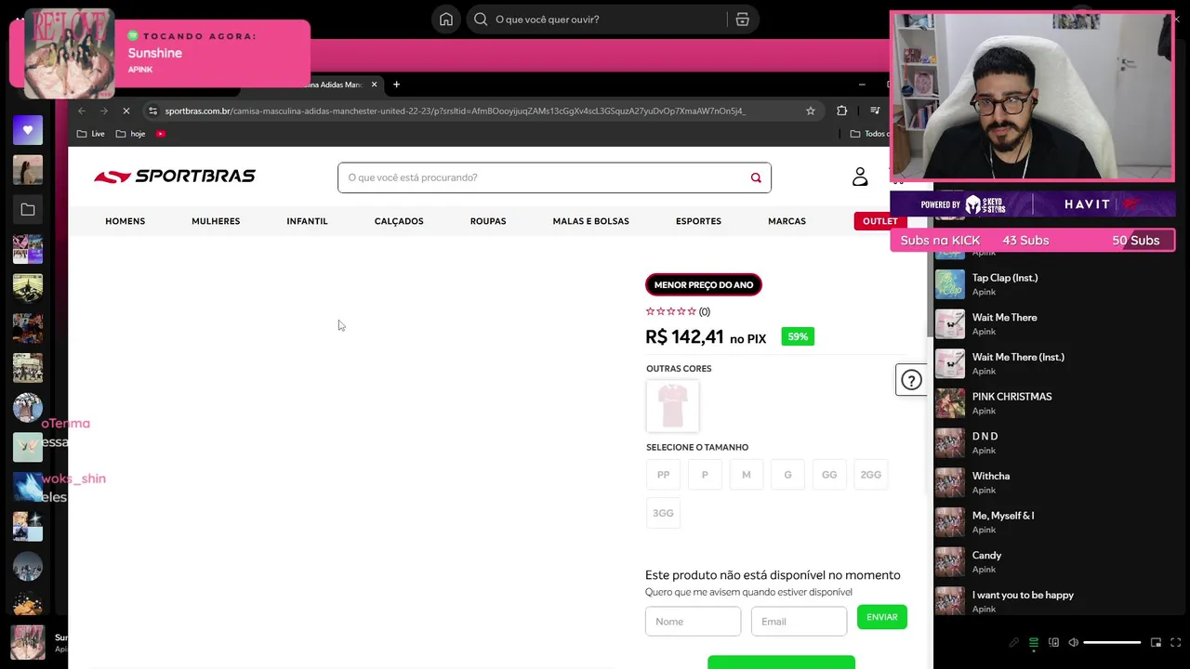Go to Spotify Home icon
1190x669 pixels.
tap(446, 20)
